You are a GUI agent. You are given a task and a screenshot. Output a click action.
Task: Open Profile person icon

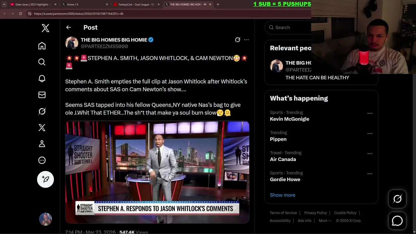click(x=42, y=144)
